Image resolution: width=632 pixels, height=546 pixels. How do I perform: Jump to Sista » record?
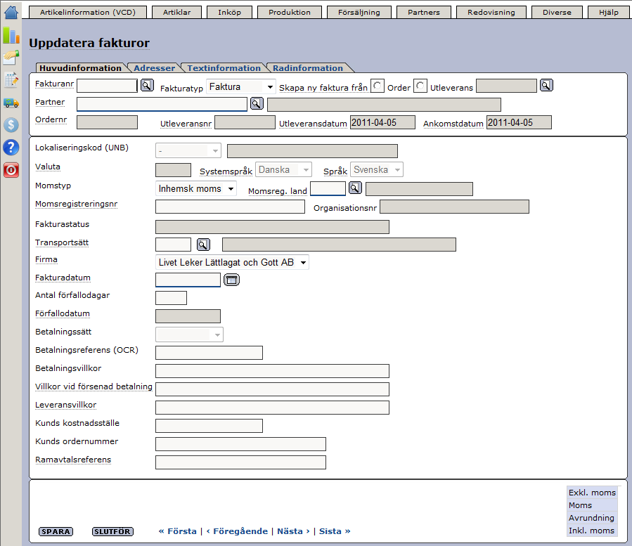(335, 531)
